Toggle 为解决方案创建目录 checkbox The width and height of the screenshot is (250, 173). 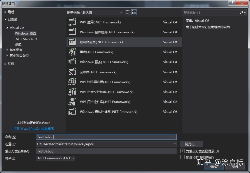(x=182, y=151)
